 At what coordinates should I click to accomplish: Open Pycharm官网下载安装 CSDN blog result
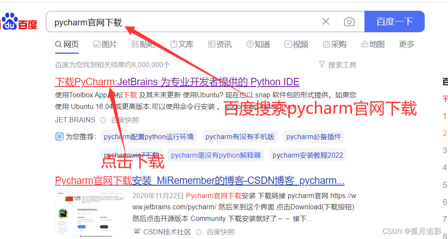coord(200,180)
